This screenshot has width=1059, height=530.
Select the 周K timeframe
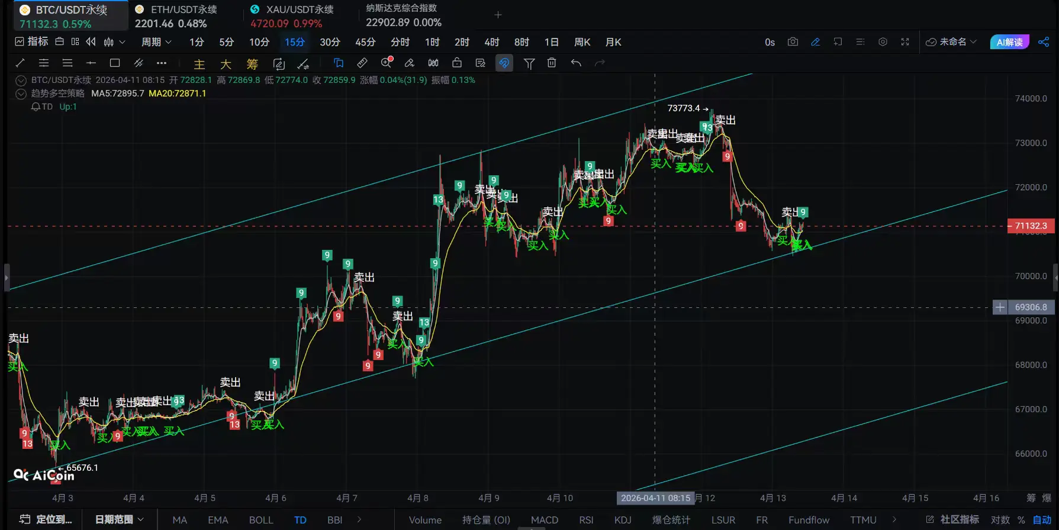(x=582, y=42)
